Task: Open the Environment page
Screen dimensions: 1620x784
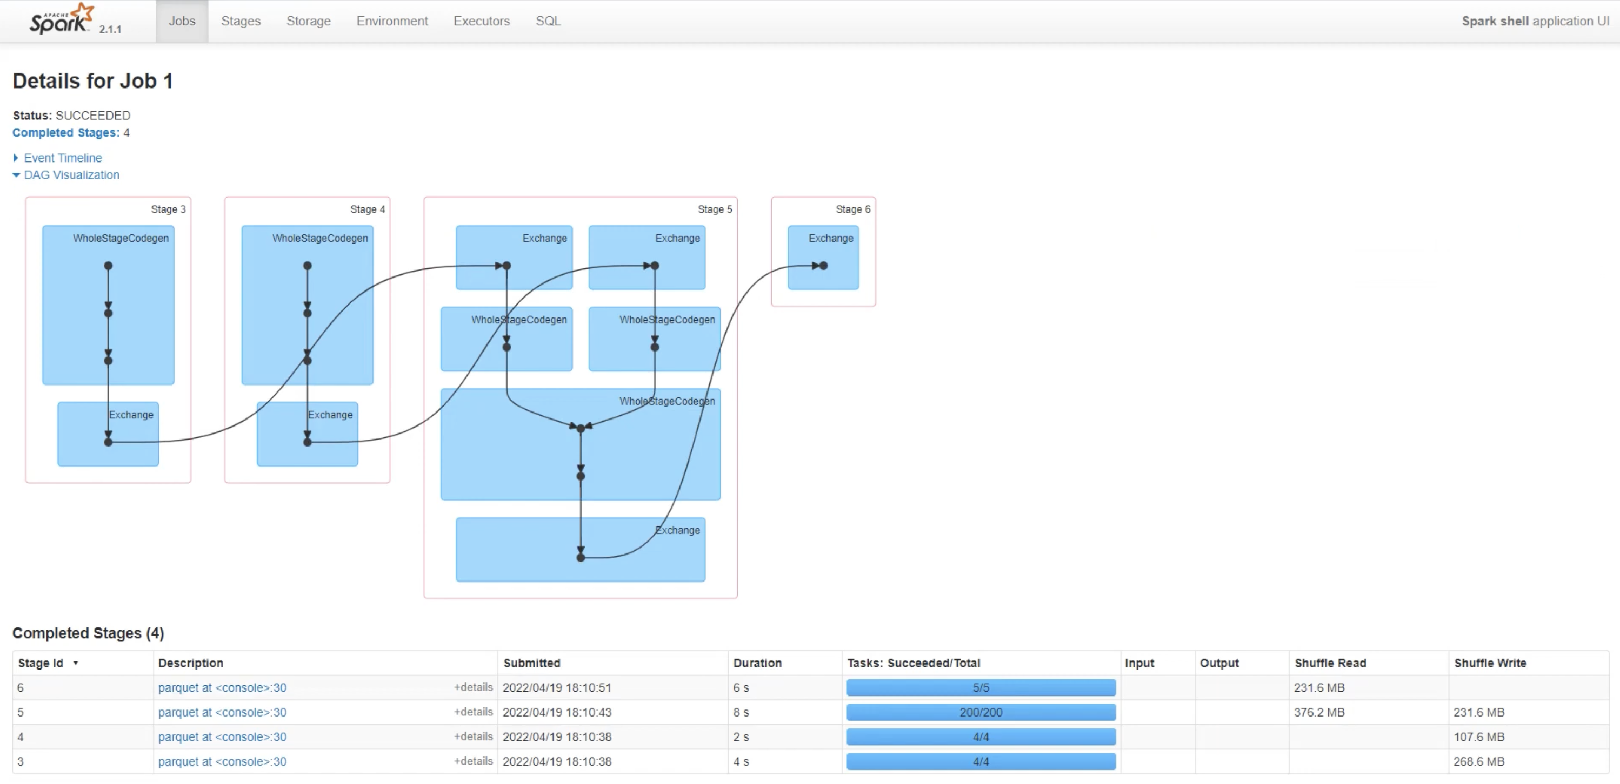Action: pos(392,21)
